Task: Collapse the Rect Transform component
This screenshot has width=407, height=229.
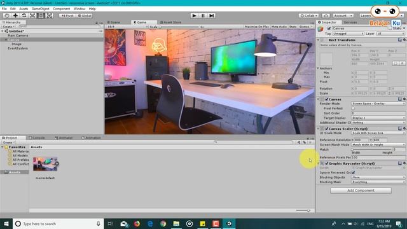Action: pos(318,40)
